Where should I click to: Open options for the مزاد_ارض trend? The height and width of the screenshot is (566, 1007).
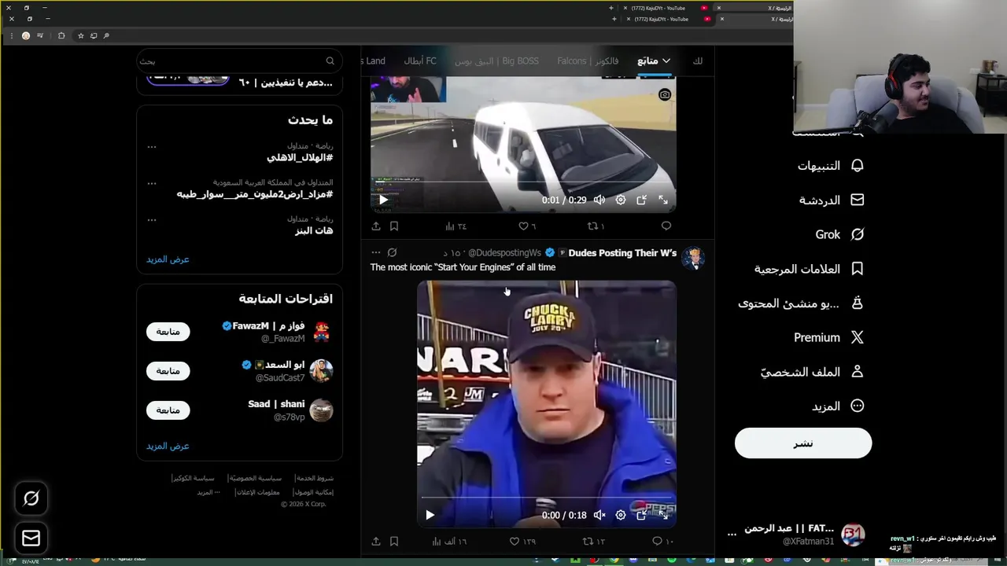pos(152,183)
